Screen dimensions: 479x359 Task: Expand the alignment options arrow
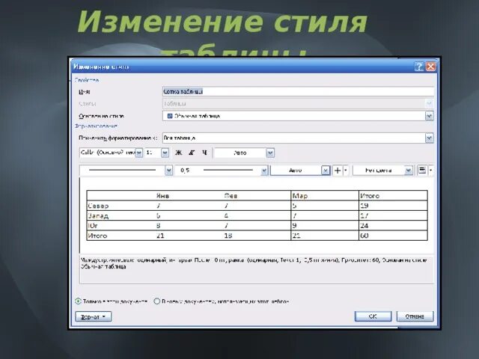430,171
